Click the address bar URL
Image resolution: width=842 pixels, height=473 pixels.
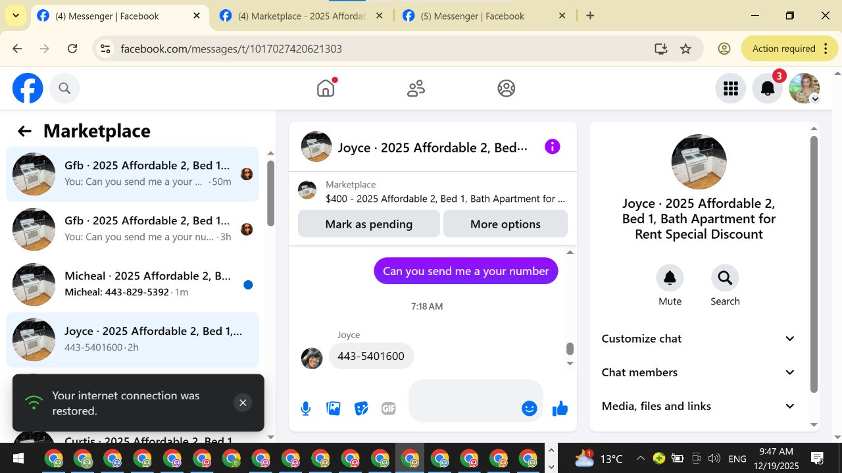click(231, 49)
